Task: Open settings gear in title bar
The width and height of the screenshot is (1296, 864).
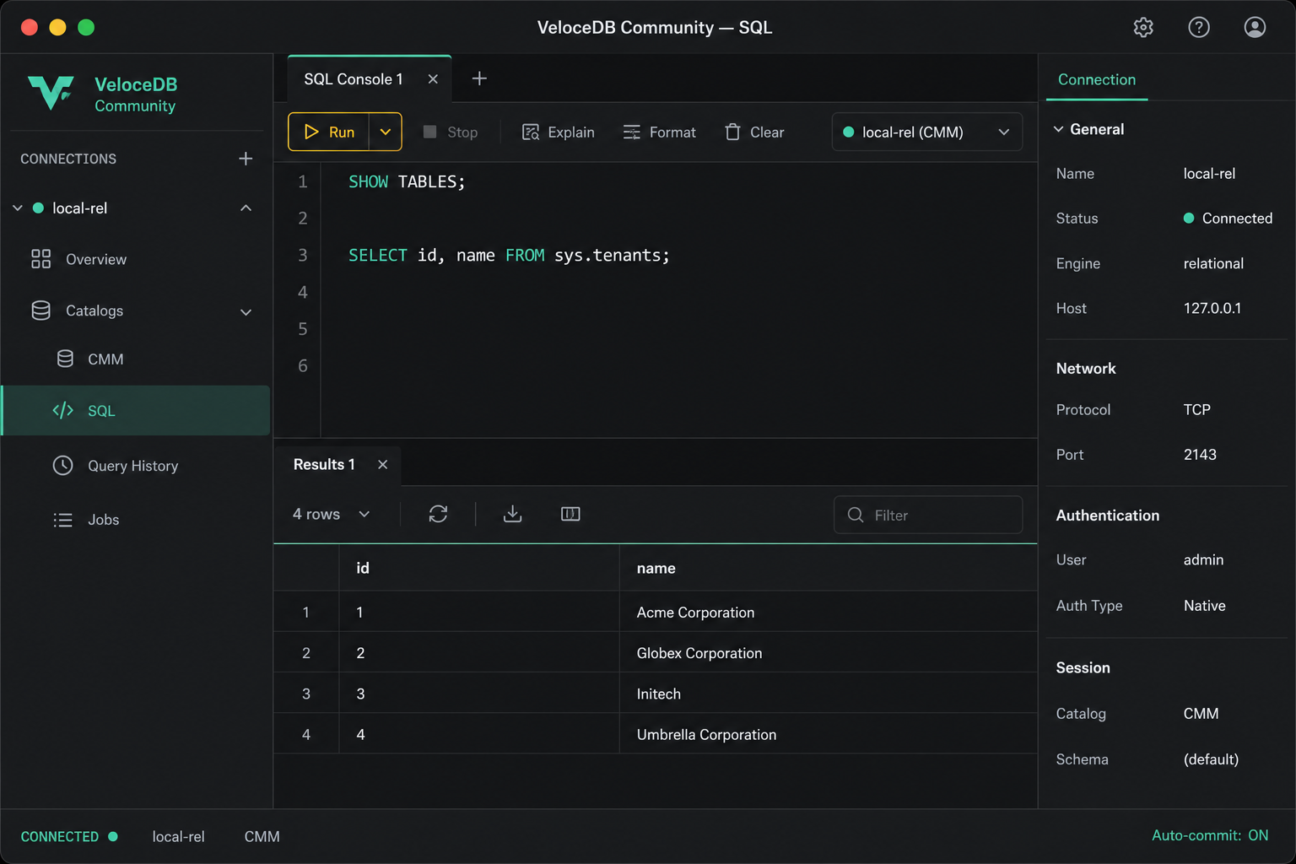Action: pyautogui.click(x=1143, y=27)
